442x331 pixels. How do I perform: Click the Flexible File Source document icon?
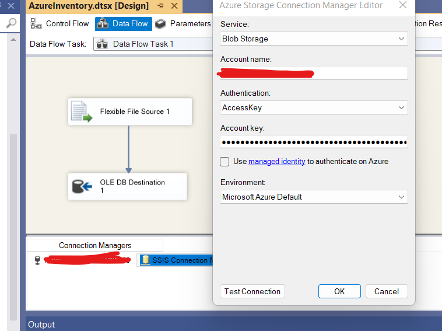coord(82,112)
